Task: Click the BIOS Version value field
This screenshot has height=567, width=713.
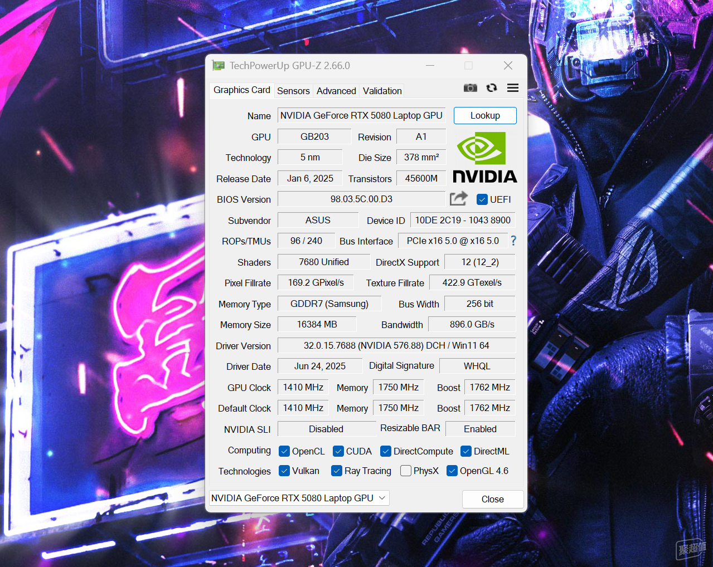Action: [361, 199]
